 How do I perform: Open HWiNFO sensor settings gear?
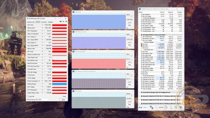point(176,108)
